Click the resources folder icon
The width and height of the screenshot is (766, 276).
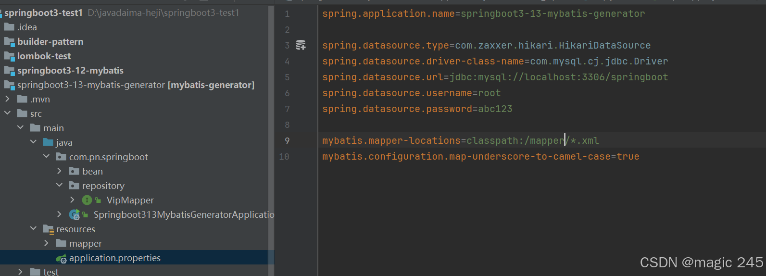pos(48,229)
